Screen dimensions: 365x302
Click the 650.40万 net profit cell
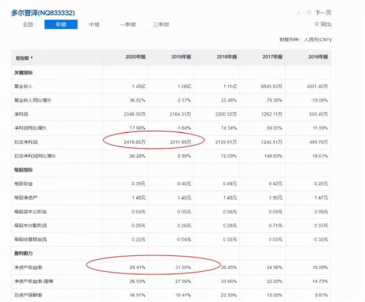[x=318, y=114]
